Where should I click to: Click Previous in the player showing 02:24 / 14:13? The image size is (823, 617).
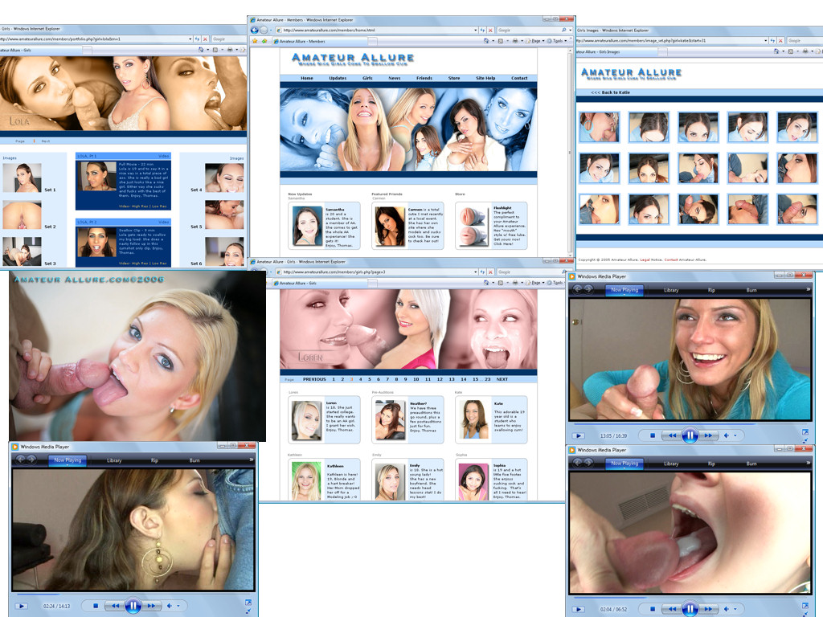[115, 606]
